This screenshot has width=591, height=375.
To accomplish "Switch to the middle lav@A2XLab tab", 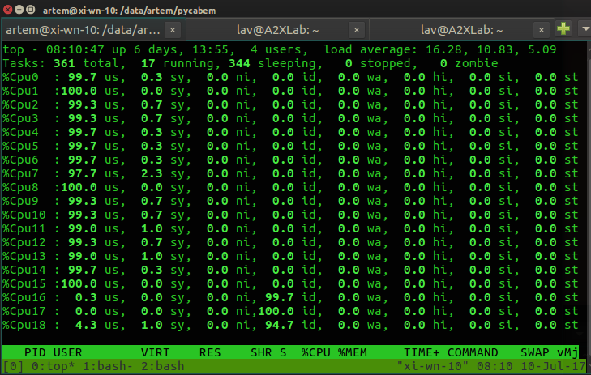I will [278, 30].
